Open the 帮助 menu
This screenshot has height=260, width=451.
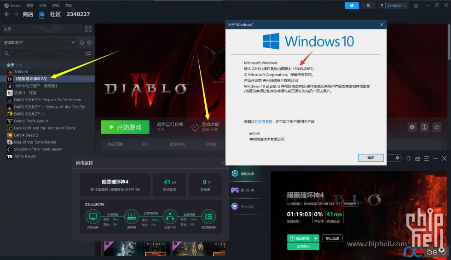[69, 6]
